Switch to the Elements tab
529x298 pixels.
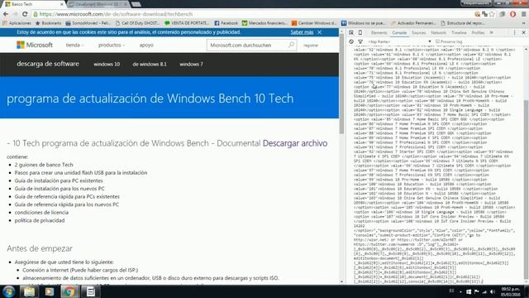coord(379,32)
